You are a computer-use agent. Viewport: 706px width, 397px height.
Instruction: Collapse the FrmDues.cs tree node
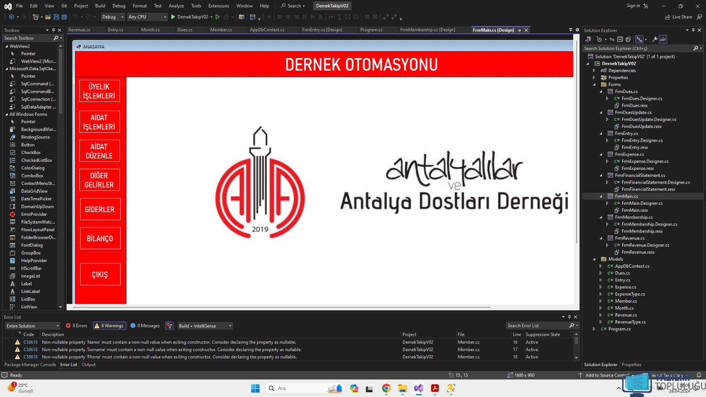(601, 92)
